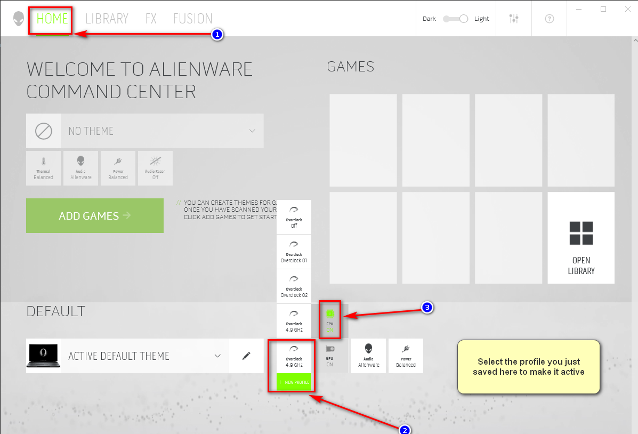Minimize the Command Center window
Image resolution: width=638 pixels, height=434 pixels.
(579, 9)
